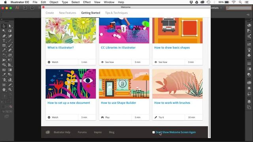Click the None color swatch in the toolbar
The height and width of the screenshot is (142, 253).
11,106
